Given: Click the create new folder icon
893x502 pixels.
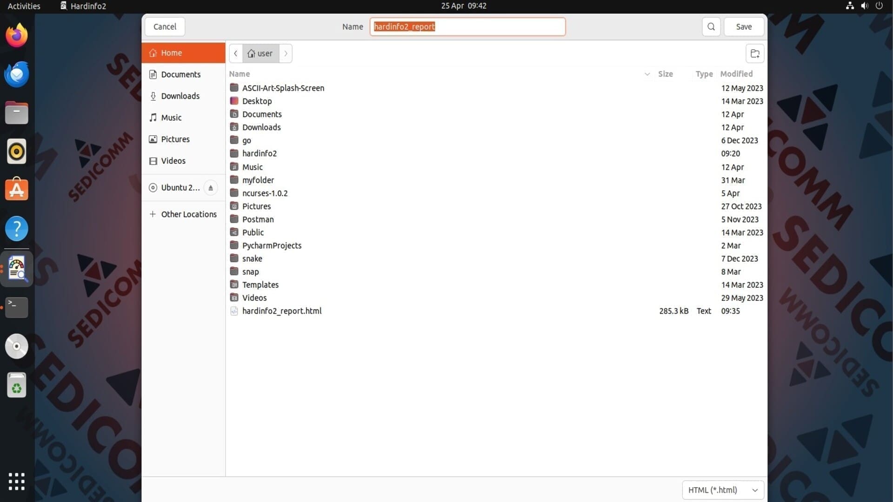Looking at the screenshot, I should tap(754, 53).
